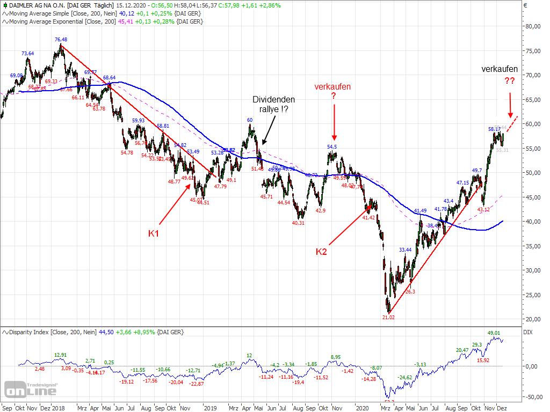The height and width of the screenshot is (412, 550).
Task: Click the 26,3 price label
Action: [x=410, y=292]
